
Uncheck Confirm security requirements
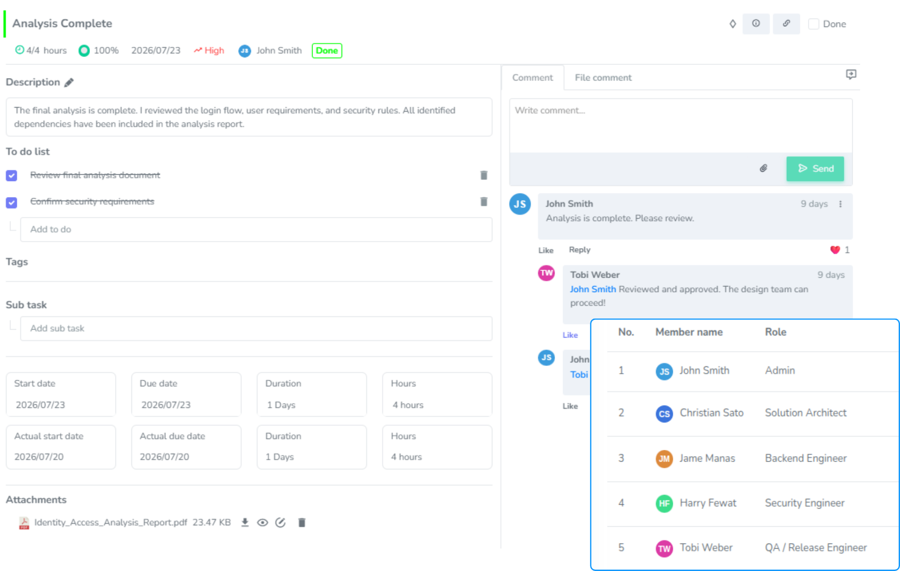click(11, 203)
